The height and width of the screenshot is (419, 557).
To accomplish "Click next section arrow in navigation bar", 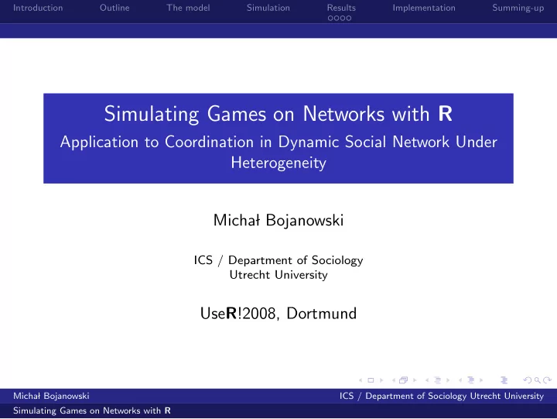I will (x=481, y=380).
